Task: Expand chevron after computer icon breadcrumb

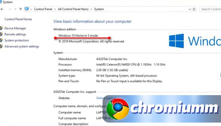Action: (31, 9)
